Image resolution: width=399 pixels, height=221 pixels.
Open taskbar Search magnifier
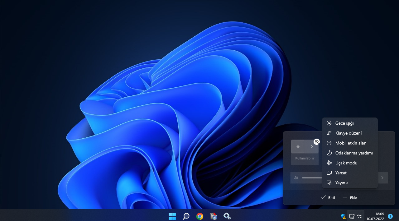(186, 216)
